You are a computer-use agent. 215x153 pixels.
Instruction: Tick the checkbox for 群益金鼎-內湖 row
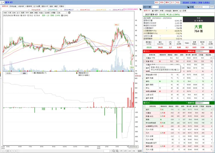point(144,75)
